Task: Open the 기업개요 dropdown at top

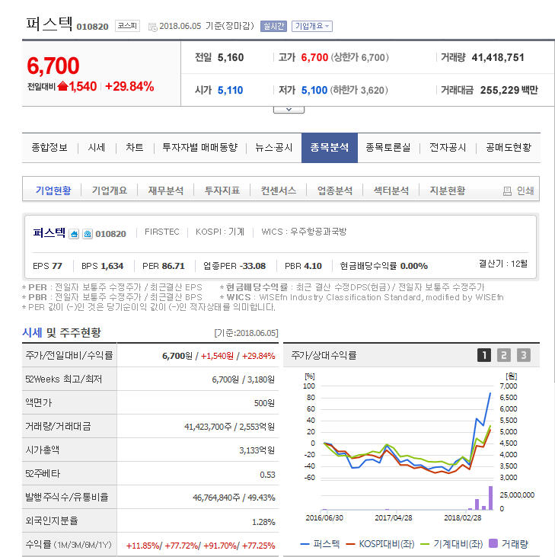Action: click(x=312, y=26)
